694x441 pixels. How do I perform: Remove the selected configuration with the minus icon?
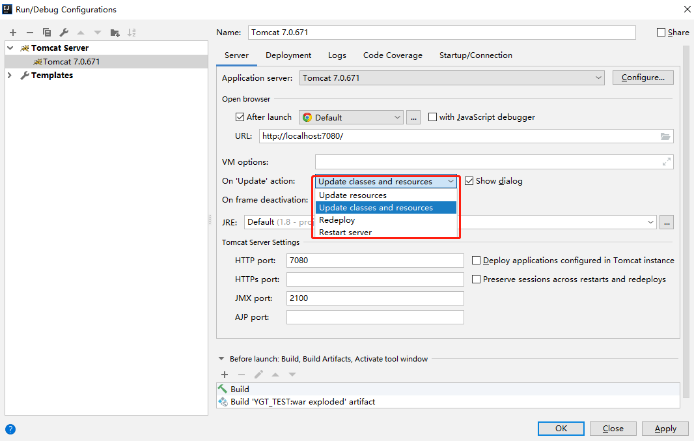(30, 33)
